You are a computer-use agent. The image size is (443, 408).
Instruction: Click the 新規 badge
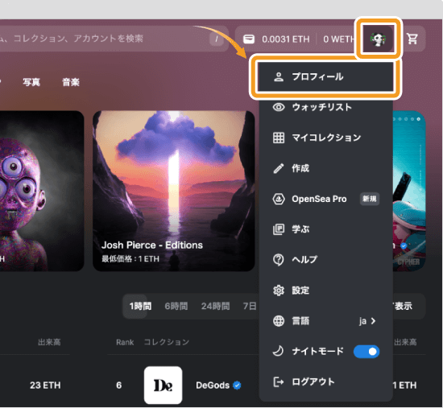370,199
